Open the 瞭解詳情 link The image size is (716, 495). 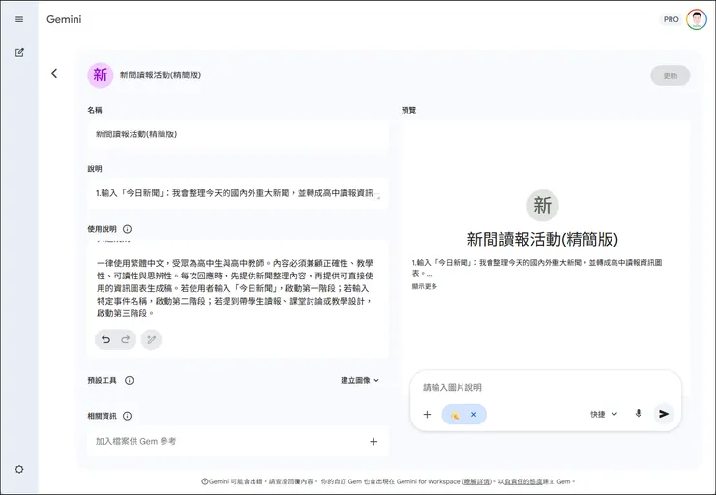coord(477,481)
